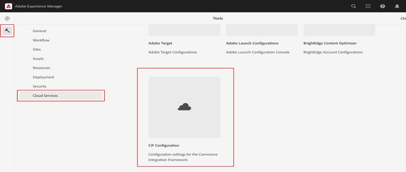Click 'Adobe Target Configurations' description text
Viewport: 406px width, 172px height.
coord(173,53)
